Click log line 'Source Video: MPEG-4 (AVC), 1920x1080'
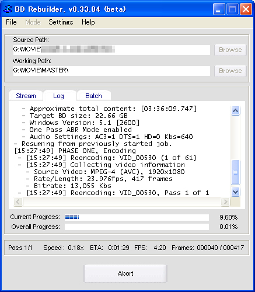 (109, 172)
